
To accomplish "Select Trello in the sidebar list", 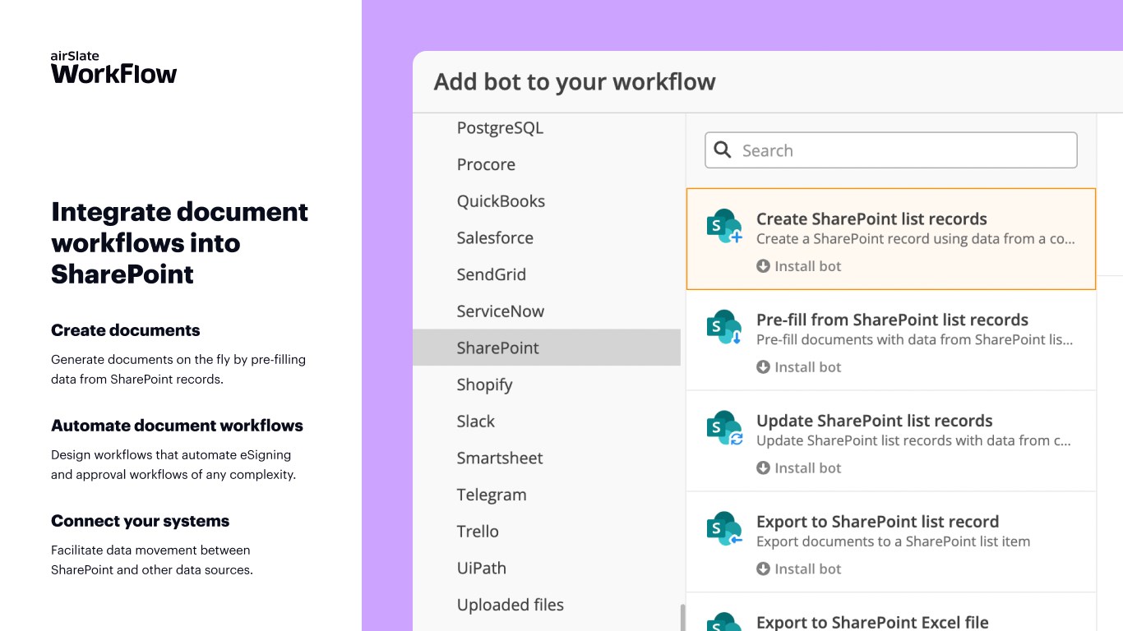I will (478, 532).
